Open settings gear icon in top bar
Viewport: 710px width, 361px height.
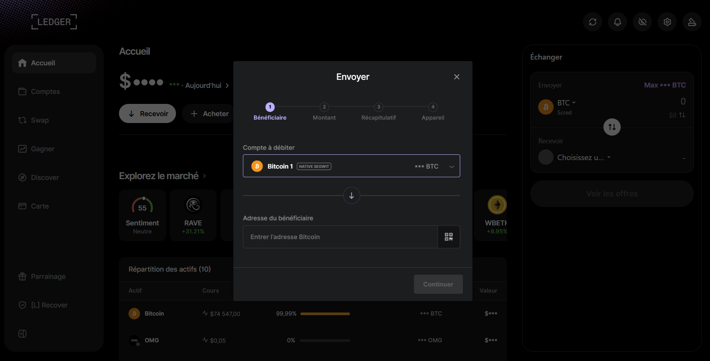coord(667,22)
